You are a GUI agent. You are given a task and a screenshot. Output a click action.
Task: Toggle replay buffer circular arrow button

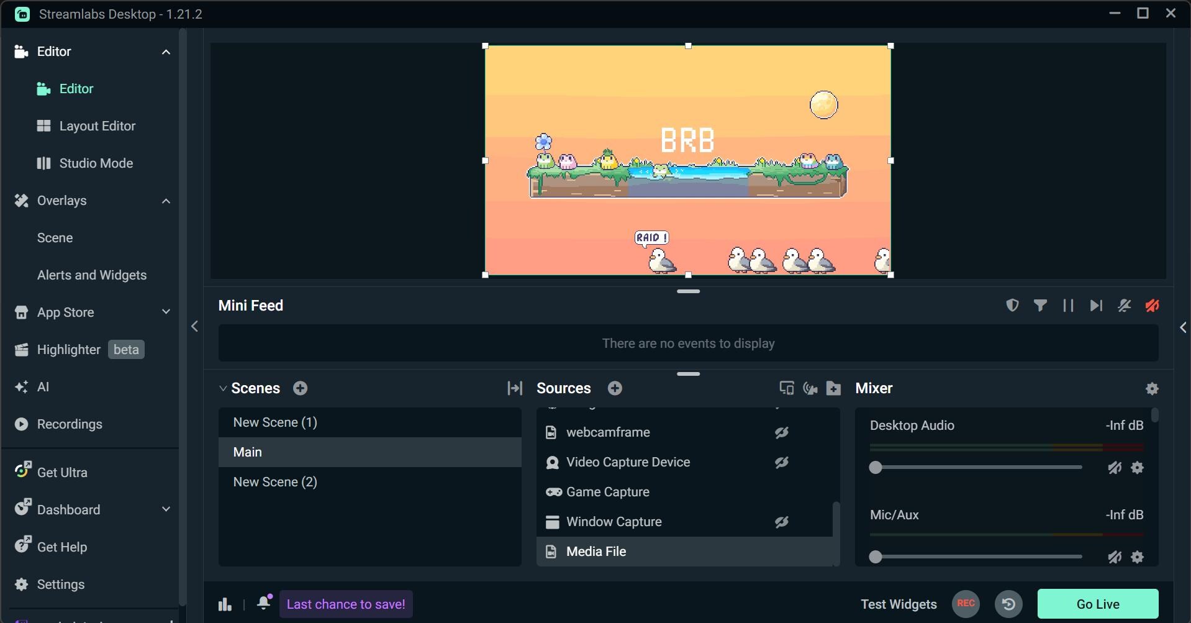(x=1008, y=604)
